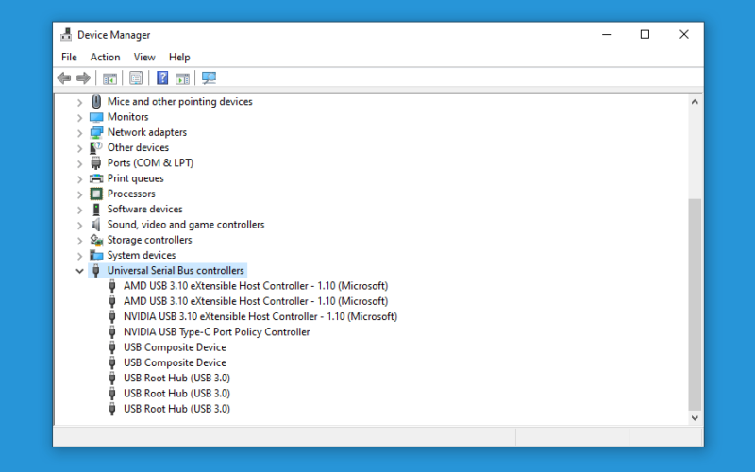Image resolution: width=755 pixels, height=472 pixels.
Task: Click the Monitors category icon
Action: pyautogui.click(x=96, y=117)
